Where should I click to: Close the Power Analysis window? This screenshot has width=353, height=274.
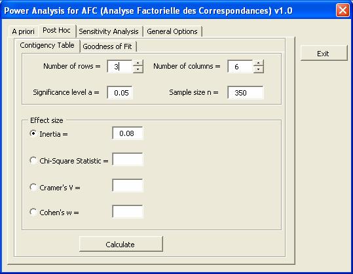tap(343, 10)
